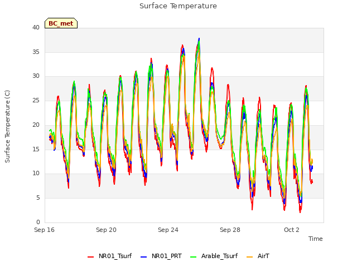Toggle the NR01_Tsurf legend entry
This screenshot has height=267, width=357.
(109, 256)
